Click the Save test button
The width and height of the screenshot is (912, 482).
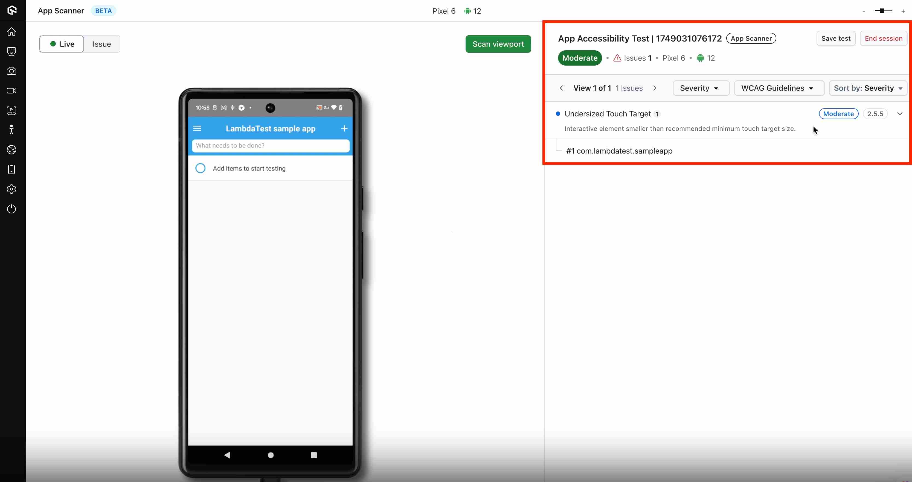836,38
